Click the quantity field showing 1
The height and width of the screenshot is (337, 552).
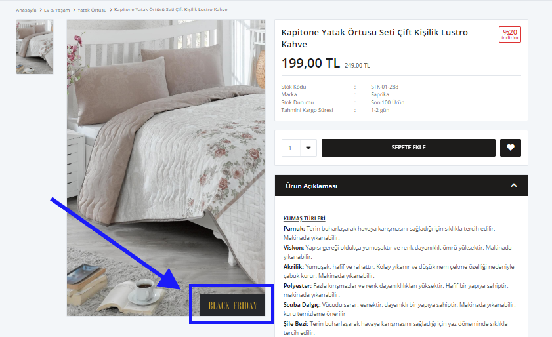click(x=291, y=148)
